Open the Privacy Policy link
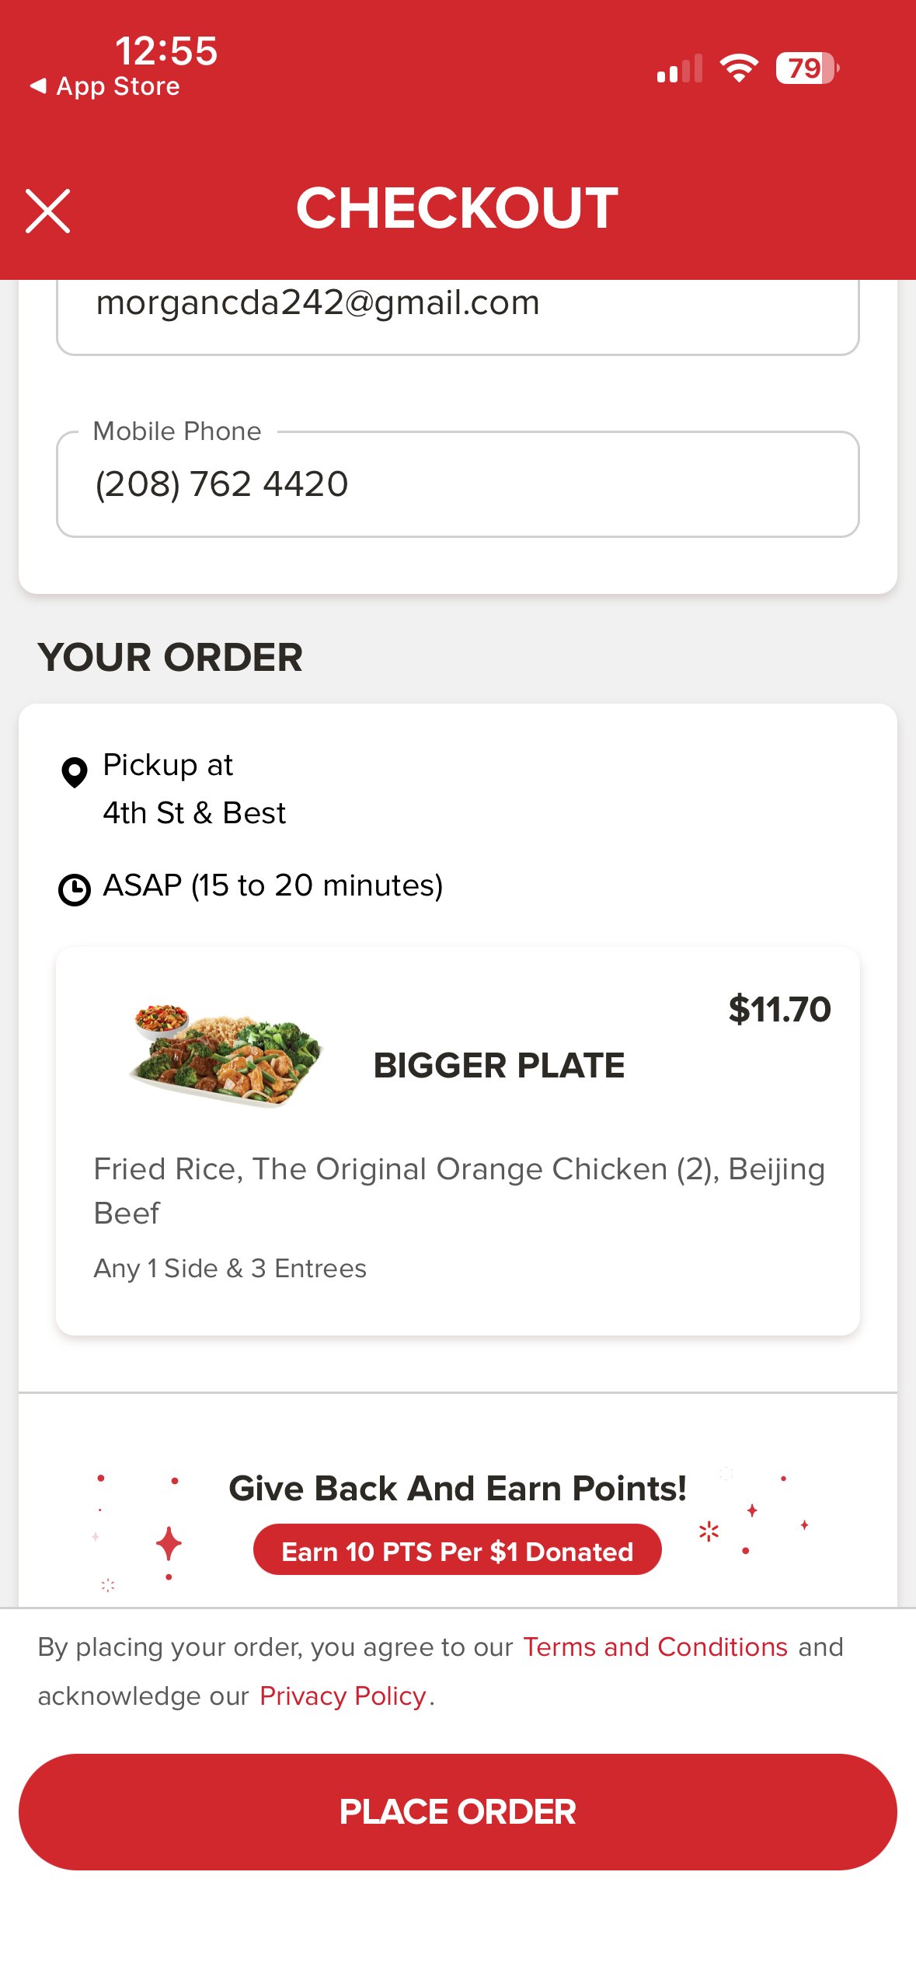The image size is (916, 1987). coord(343,1696)
